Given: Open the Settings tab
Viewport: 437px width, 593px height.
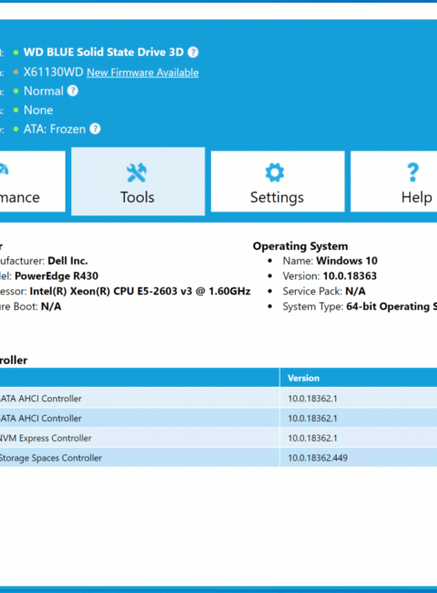Looking at the screenshot, I should (278, 182).
